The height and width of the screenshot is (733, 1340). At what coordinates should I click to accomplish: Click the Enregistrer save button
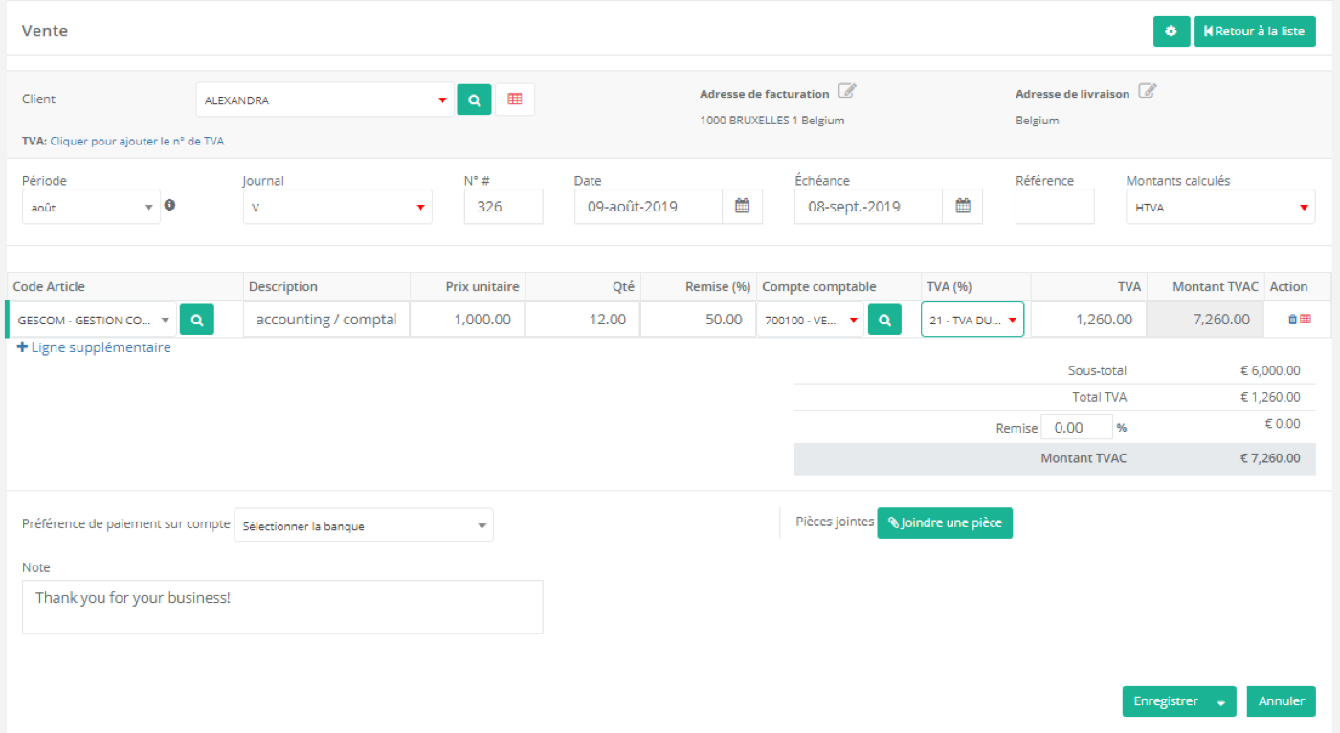pos(1165,701)
